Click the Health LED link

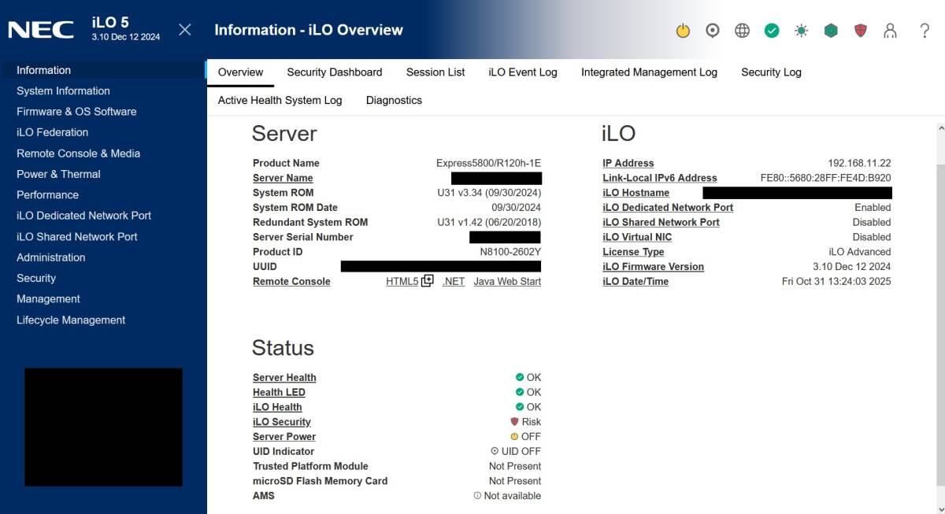click(x=279, y=393)
